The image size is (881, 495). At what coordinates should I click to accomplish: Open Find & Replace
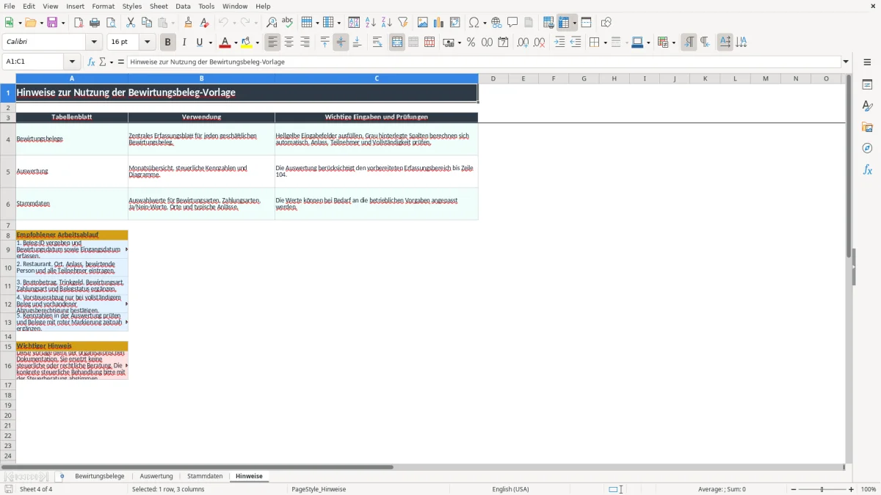272,23
